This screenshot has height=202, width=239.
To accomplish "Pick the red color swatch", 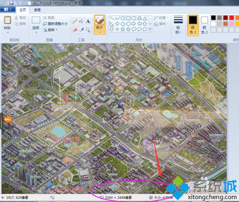I will [231, 18].
